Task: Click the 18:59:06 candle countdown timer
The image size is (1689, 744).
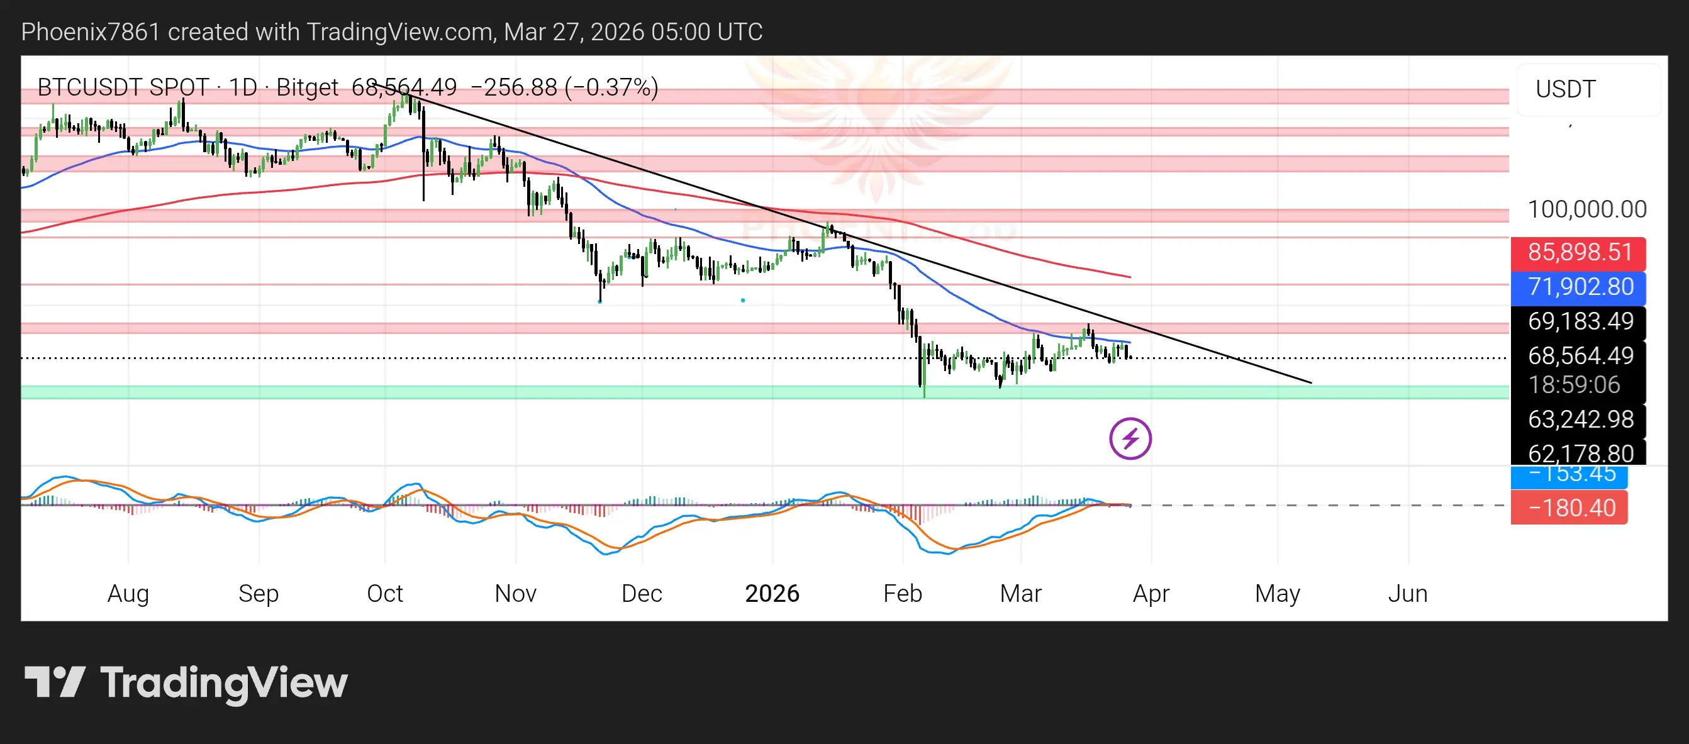Action: [x=1574, y=385]
